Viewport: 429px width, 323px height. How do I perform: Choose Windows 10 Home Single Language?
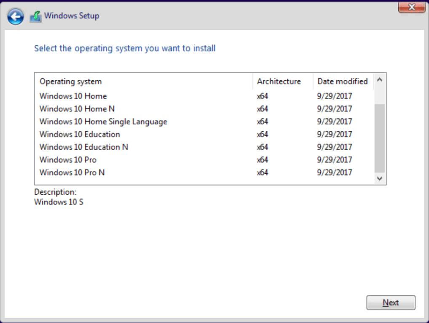pos(103,122)
